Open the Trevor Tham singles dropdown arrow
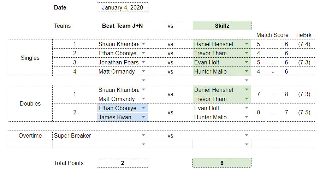The width and height of the screenshot is (332, 177). [247, 53]
